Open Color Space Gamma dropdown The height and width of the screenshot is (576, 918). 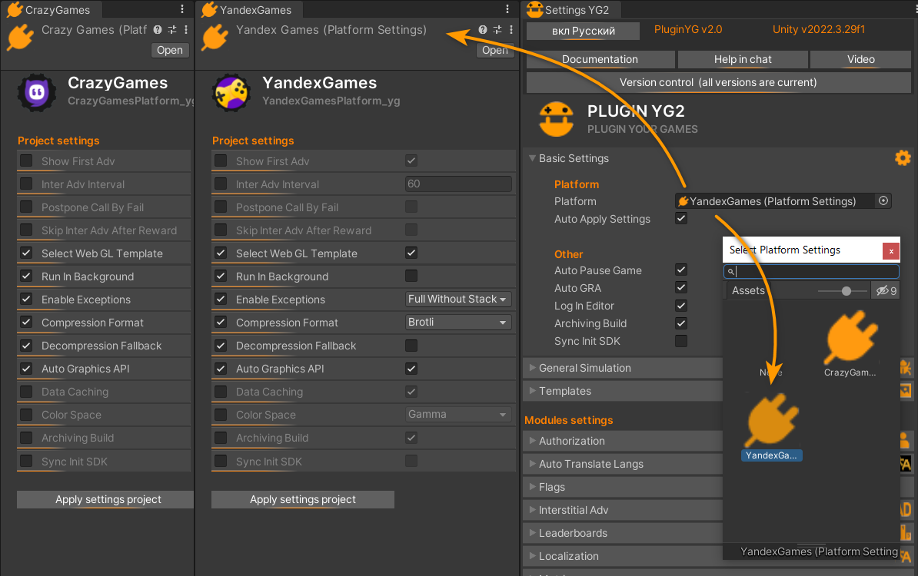point(457,414)
